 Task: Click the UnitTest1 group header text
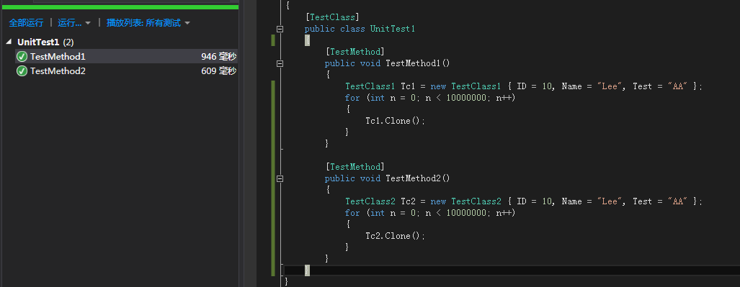[x=38, y=42]
